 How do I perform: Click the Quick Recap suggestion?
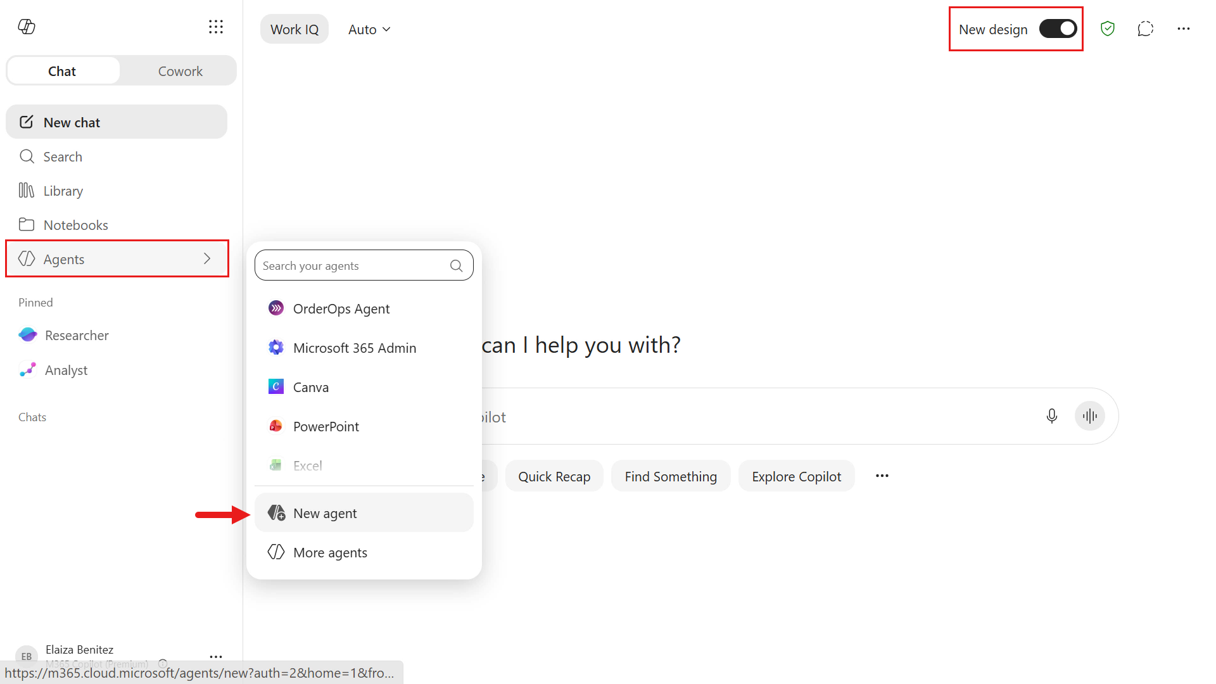554,476
